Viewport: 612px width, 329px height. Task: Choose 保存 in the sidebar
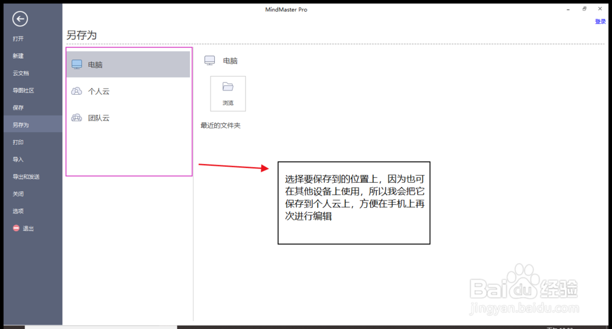tap(18, 108)
